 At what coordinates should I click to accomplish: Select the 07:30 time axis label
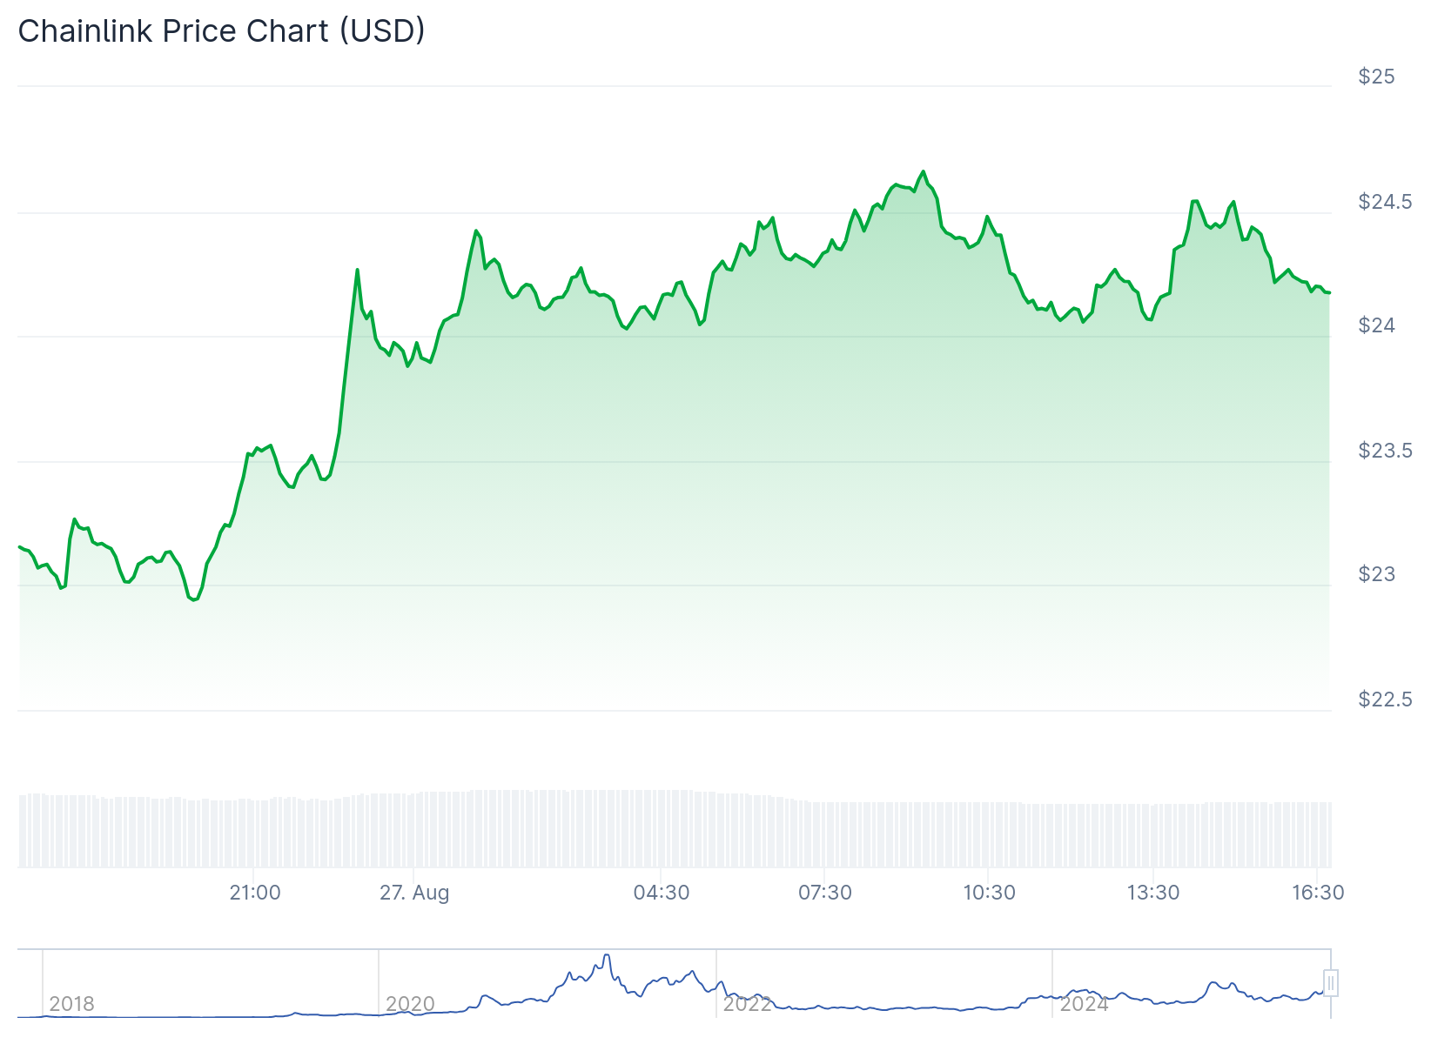(x=825, y=893)
